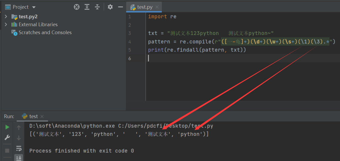Click the Run: panel label
The width and height of the screenshot is (340, 161).
coord(9,116)
